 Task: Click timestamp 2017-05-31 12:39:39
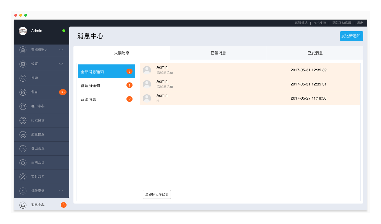pos(309,70)
